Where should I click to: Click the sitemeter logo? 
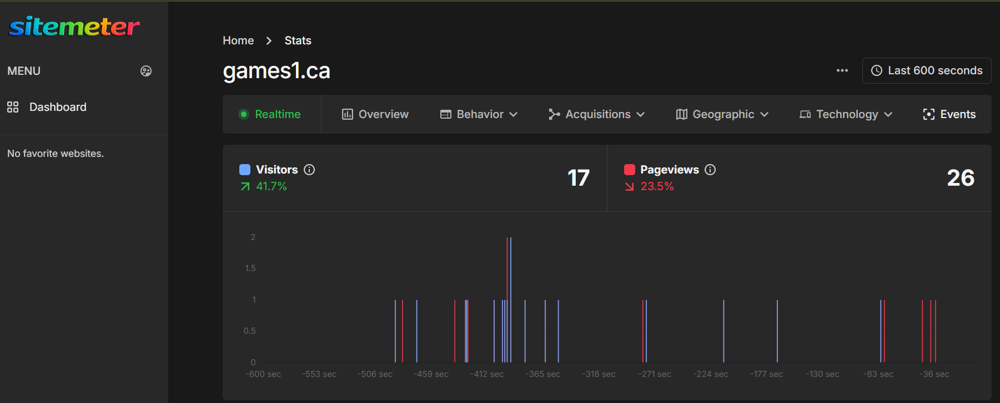point(74,27)
